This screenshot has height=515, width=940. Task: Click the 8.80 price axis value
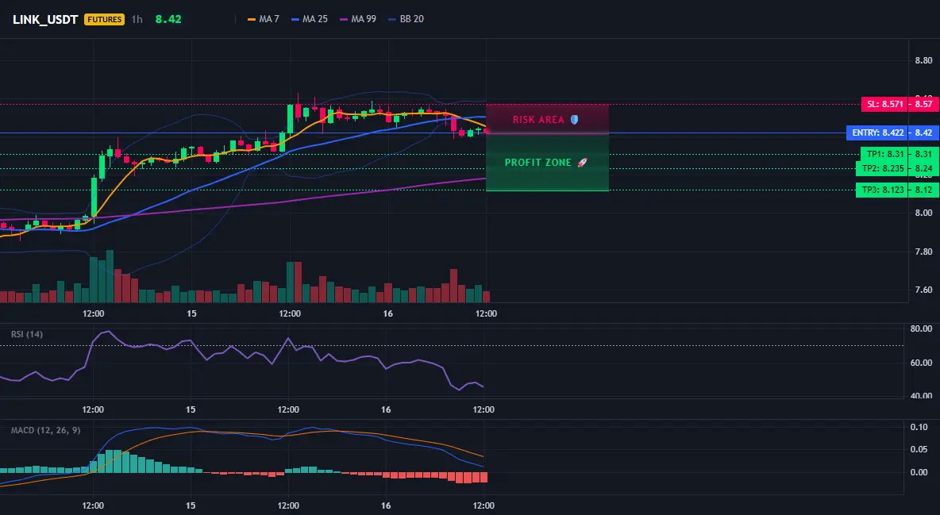[923, 60]
